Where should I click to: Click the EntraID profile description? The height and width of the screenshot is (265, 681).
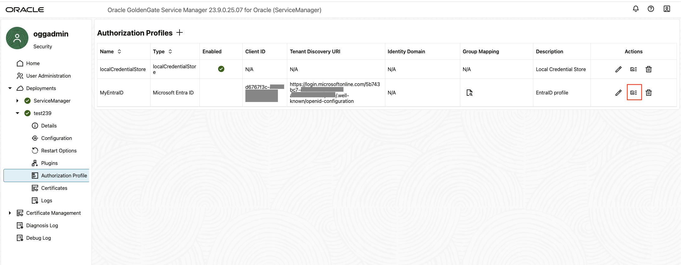[x=552, y=93]
